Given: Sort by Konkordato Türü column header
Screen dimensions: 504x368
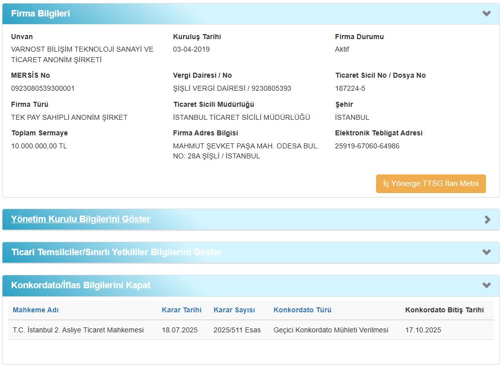Looking at the screenshot, I should click(x=302, y=310).
